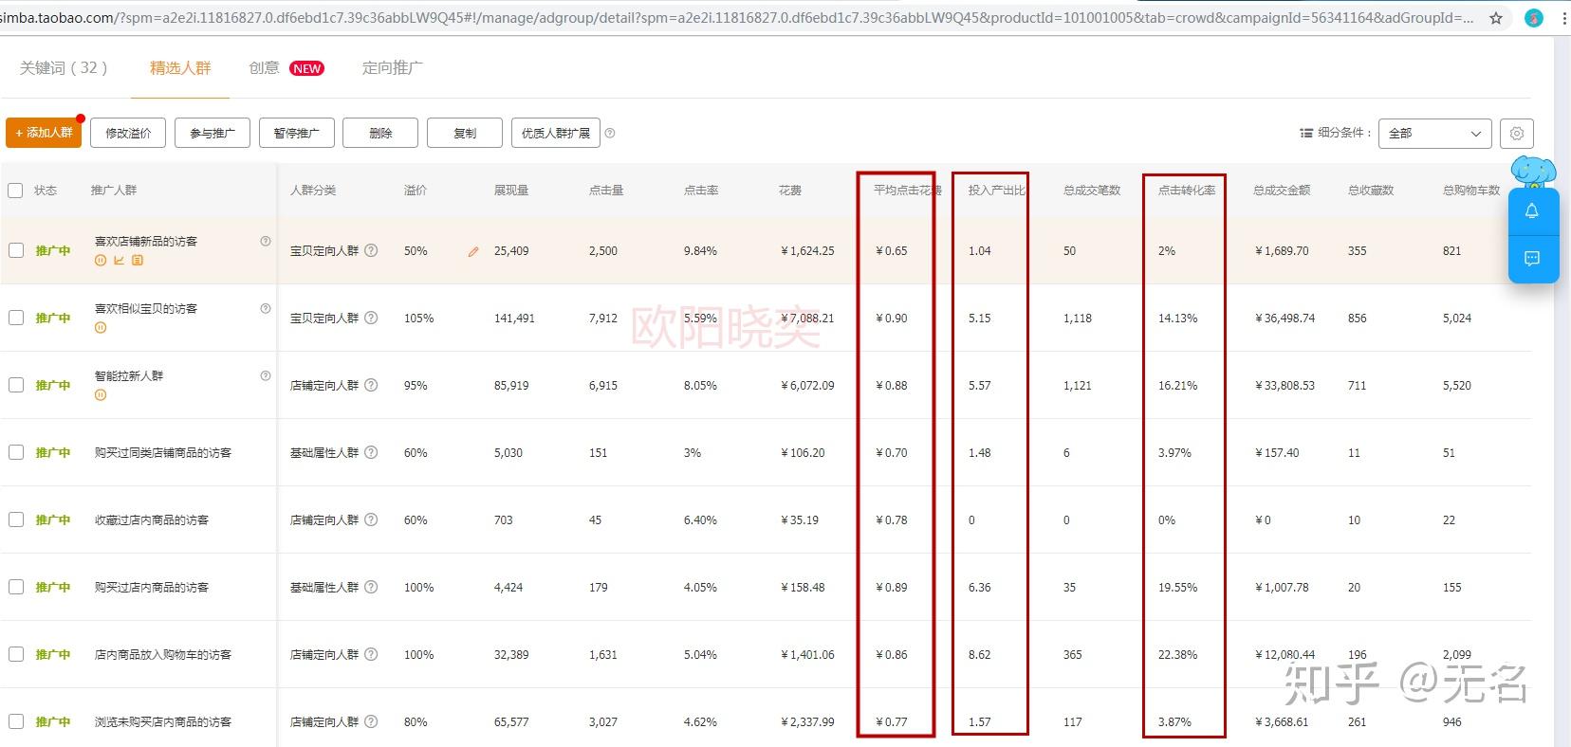Image resolution: width=1571 pixels, height=747 pixels.
Task: Open help icon next to 喜欢相似宝贝的访客 name
Action: point(266,308)
